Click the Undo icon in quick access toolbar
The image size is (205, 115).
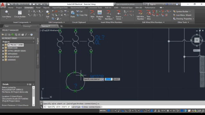(x=20, y=4)
